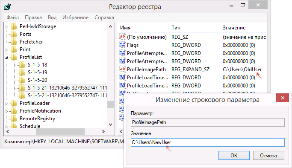
Task: Expand the ProfileLoader tree node
Action: tap(7, 104)
